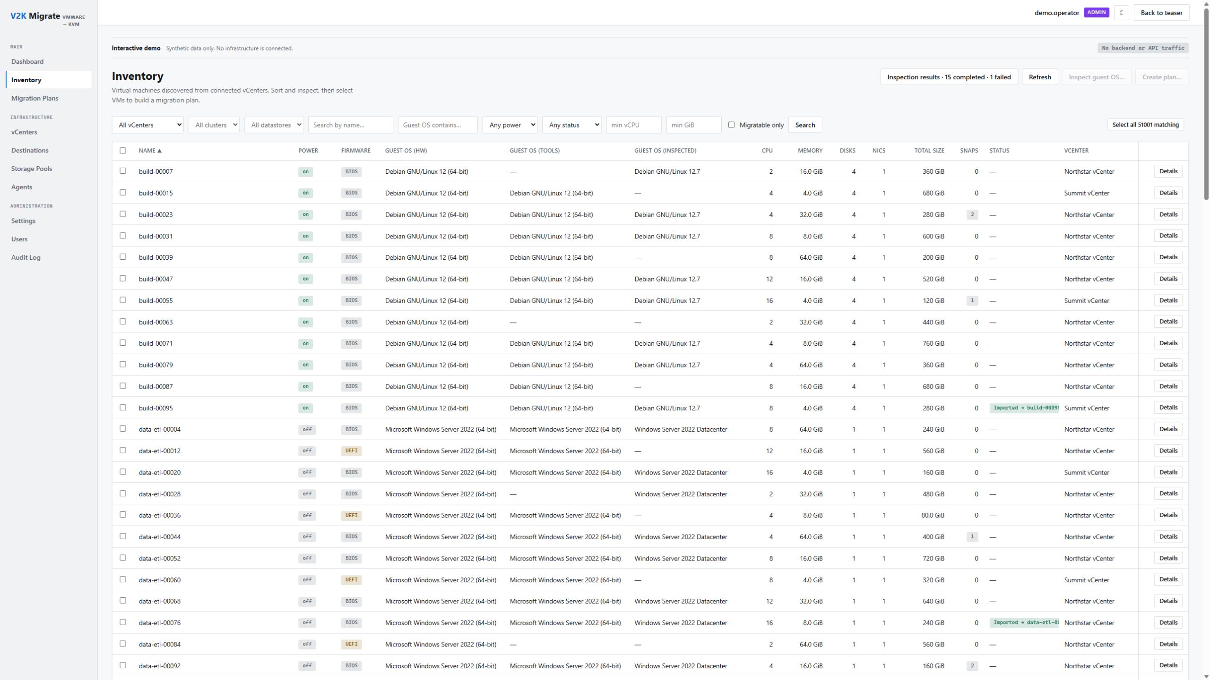Click the 'No backend or API traffic' tag
Image resolution: width=1210 pixels, height=680 pixels.
(1143, 48)
